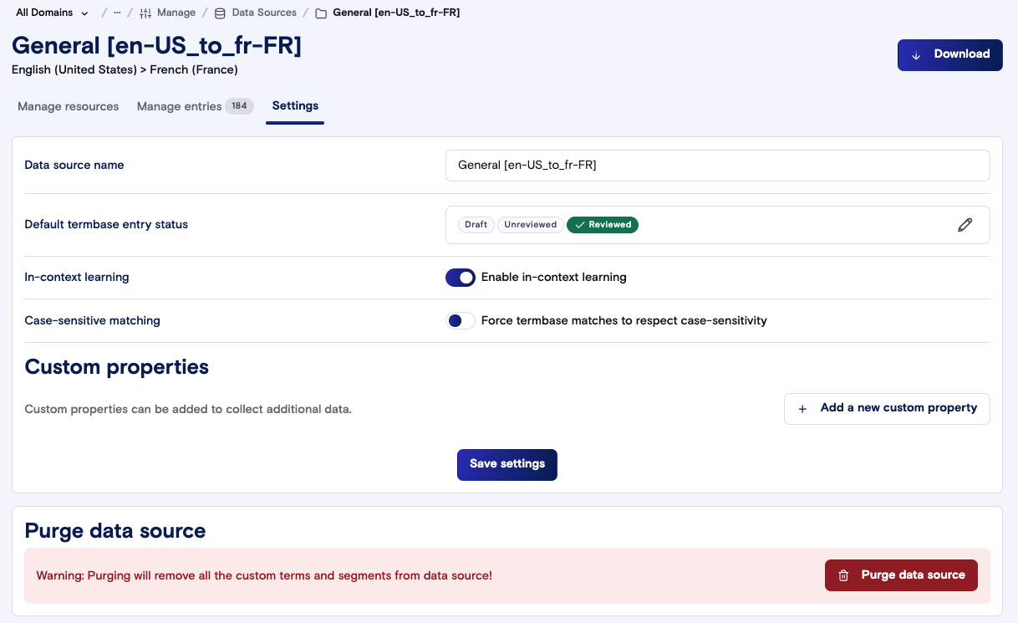The height and width of the screenshot is (623, 1018).
Task: Click the English (United States) > French subtitle
Action: [125, 69]
